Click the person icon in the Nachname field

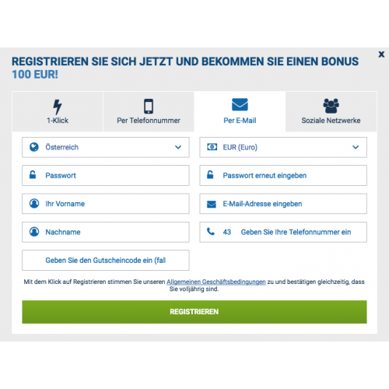pos(34,232)
